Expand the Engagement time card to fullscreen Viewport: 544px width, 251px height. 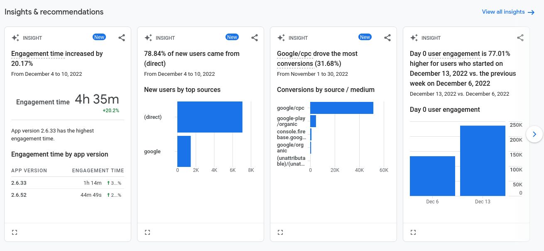[x=15, y=232]
